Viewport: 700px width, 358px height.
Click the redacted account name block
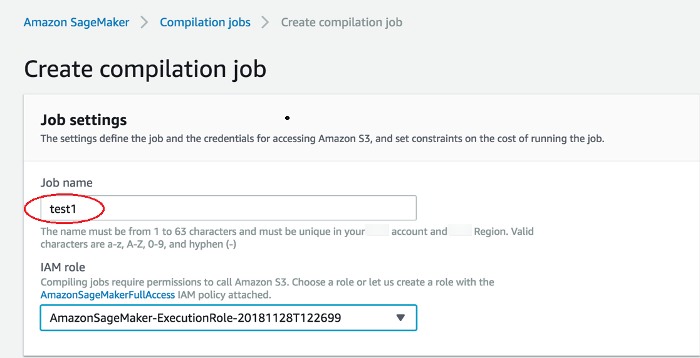pos(377,231)
